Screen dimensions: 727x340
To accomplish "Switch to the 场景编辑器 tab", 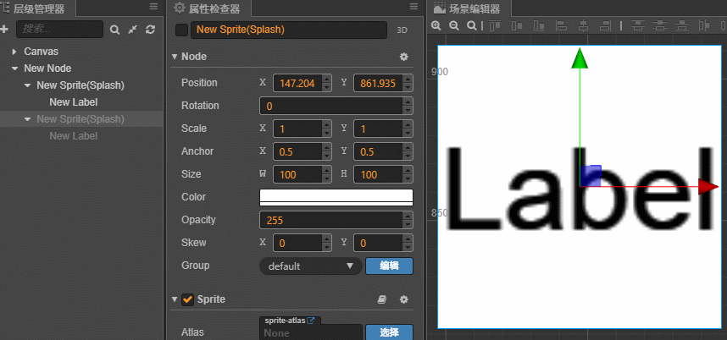I will point(468,8).
